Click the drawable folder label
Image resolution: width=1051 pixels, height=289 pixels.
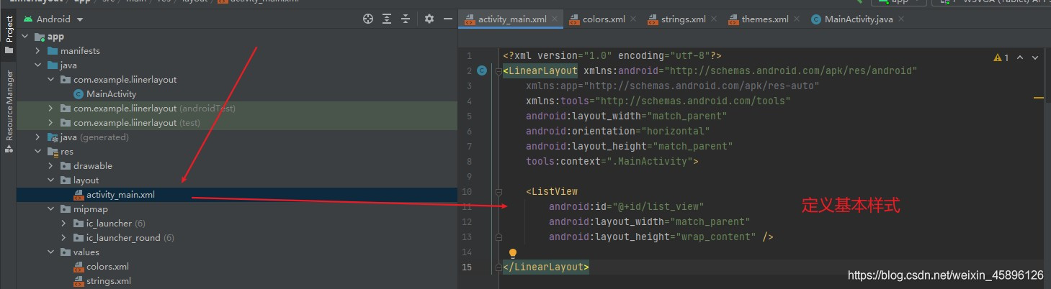[93, 166]
